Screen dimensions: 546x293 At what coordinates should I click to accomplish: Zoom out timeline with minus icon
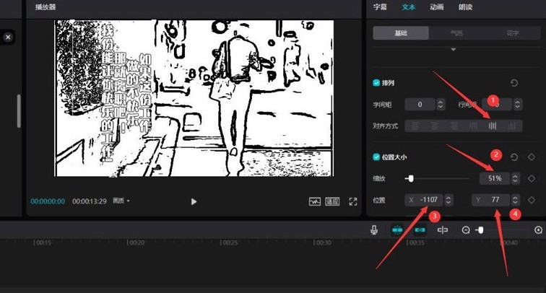point(466,229)
